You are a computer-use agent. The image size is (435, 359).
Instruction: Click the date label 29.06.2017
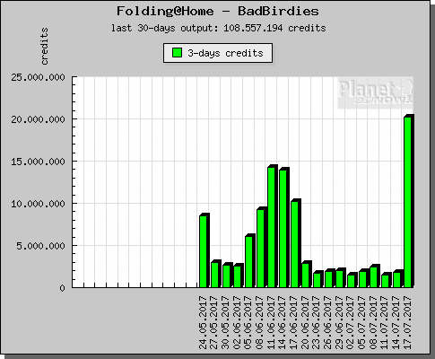(339, 322)
